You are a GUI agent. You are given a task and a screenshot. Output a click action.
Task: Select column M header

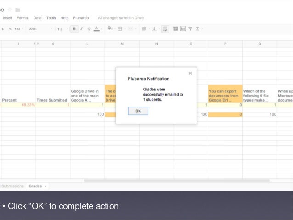tap(122, 44)
